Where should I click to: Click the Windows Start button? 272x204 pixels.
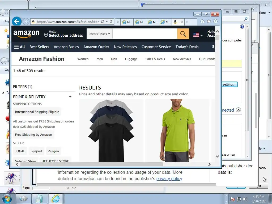coord(7,199)
